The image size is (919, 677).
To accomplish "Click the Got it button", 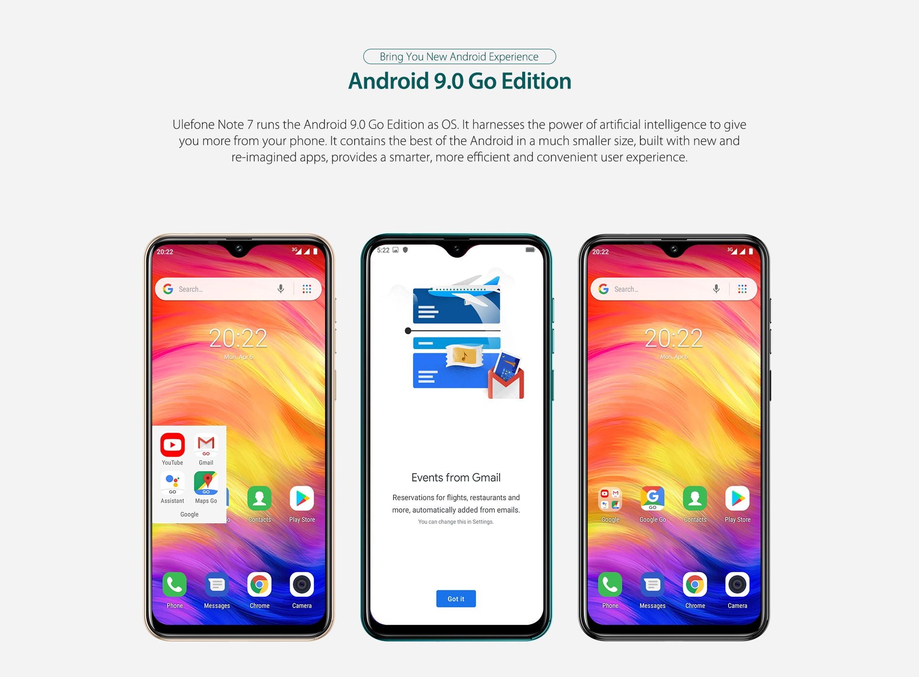I will [x=456, y=597].
